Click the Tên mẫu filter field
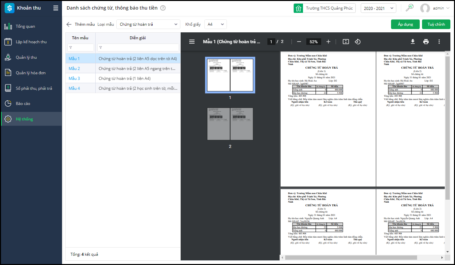Screen dimensions: 455x265 tap(80, 48)
